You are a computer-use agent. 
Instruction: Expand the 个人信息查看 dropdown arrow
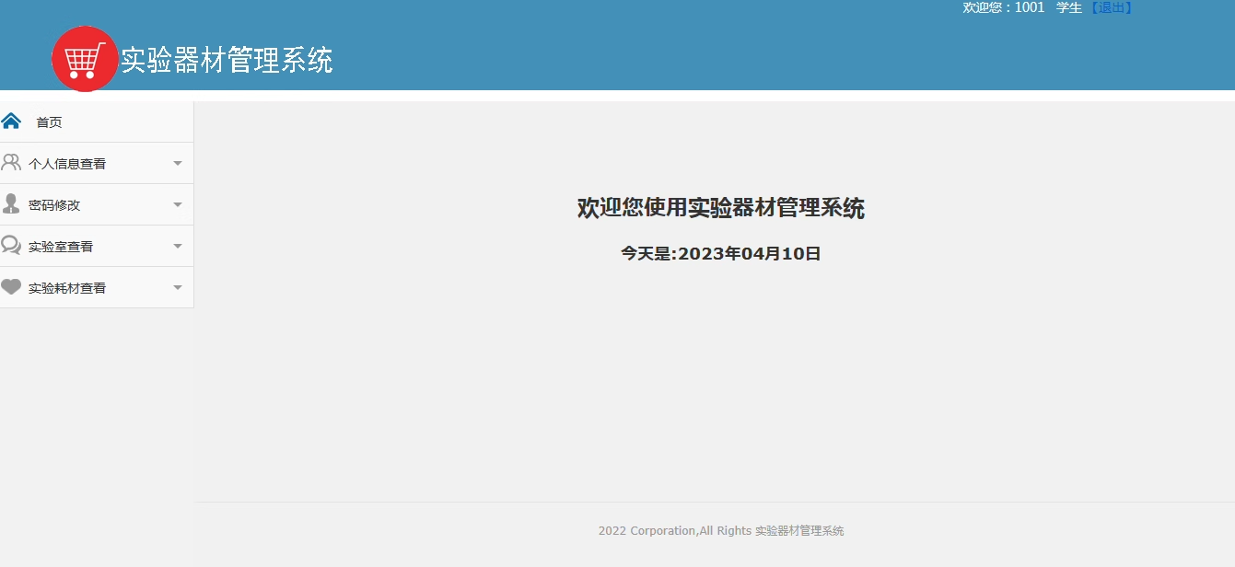[x=178, y=164]
